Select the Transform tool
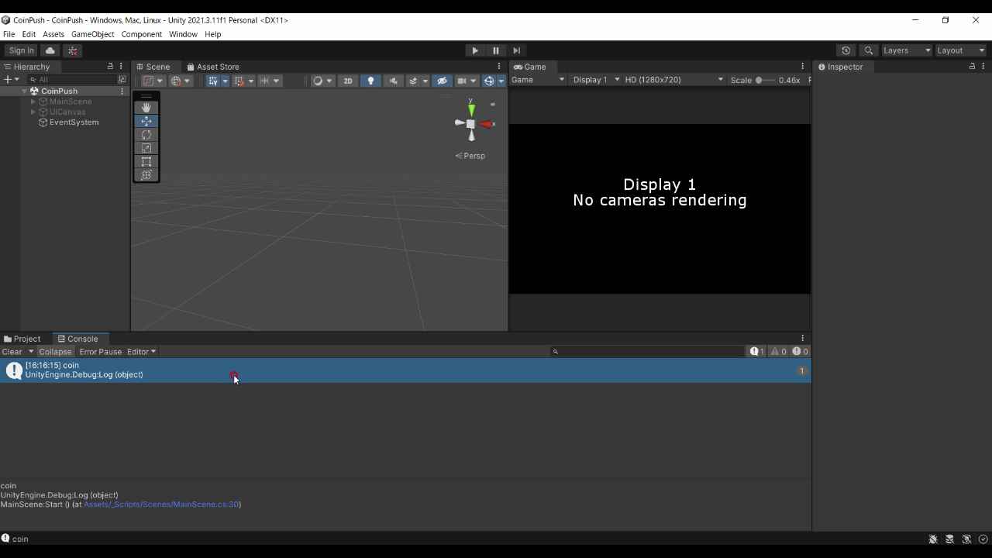Screen dimensions: 992x558 [146, 175]
